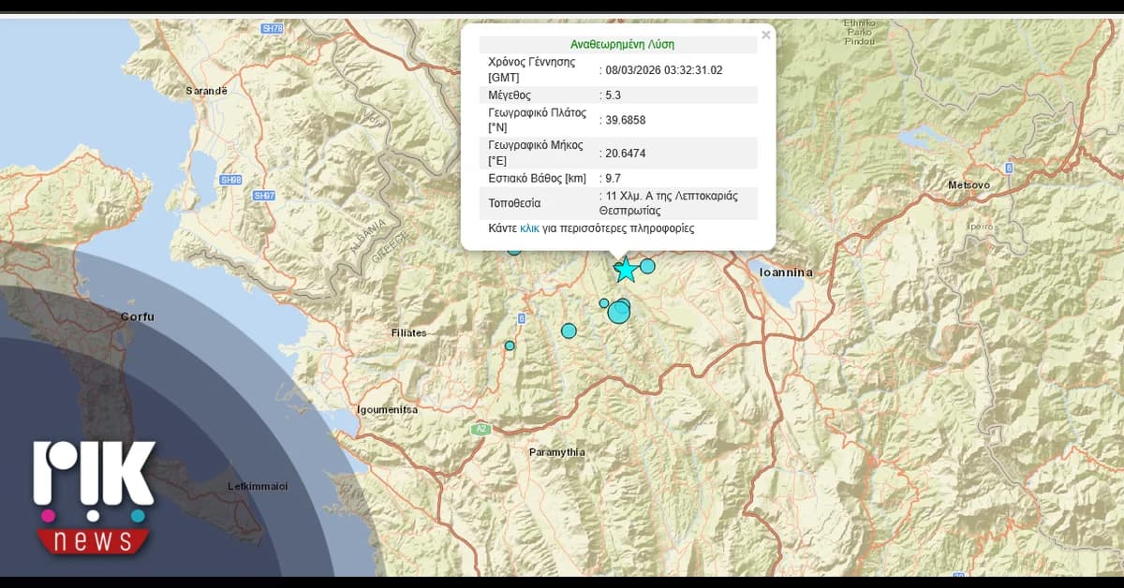Click the SH78 road shield

coord(272,29)
